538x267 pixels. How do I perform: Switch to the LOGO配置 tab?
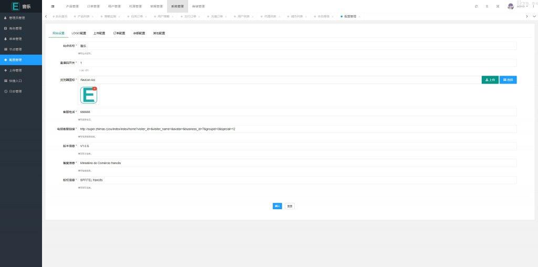click(x=79, y=33)
